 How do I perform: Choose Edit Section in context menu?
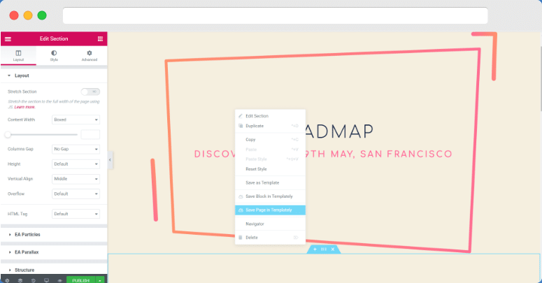click(x=271, y=116)
